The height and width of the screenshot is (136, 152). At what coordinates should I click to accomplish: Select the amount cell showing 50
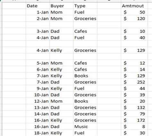[134, 12]
